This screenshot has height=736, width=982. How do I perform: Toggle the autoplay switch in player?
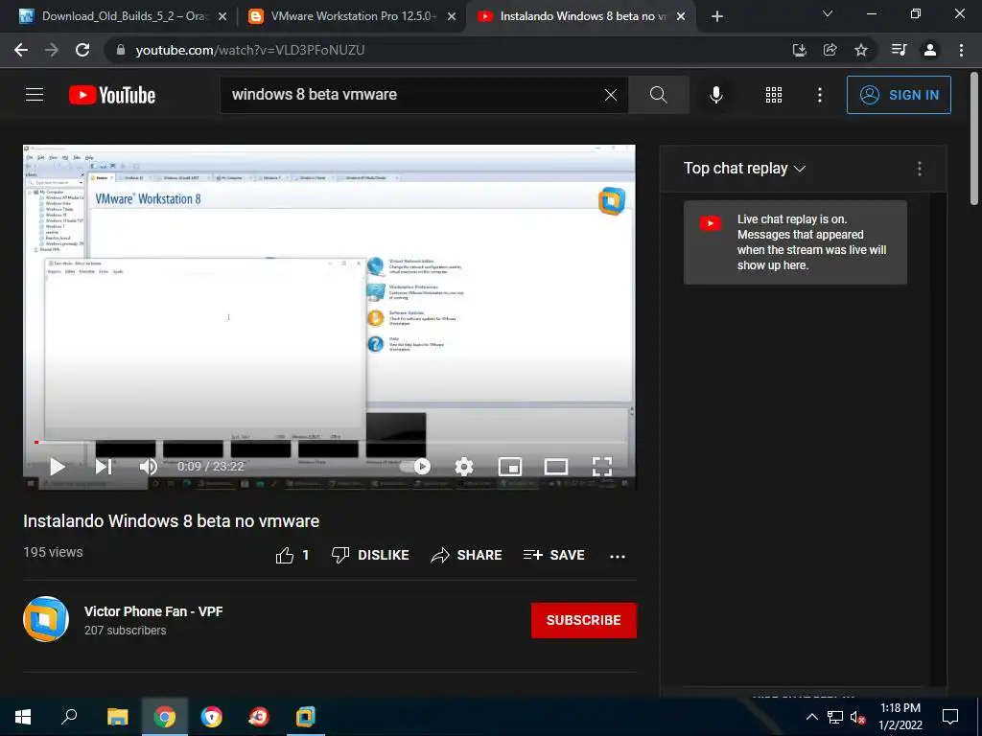[x=416, y=467]
